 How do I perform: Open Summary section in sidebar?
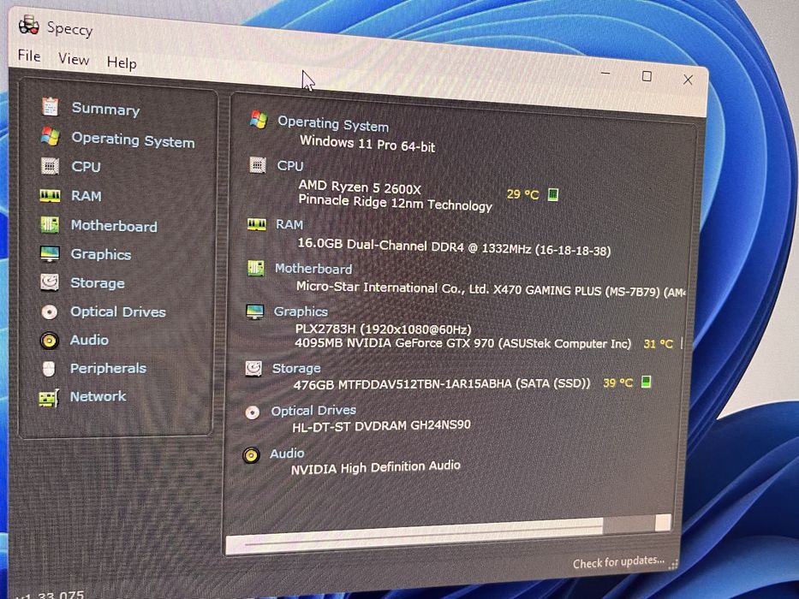[105, 109]
